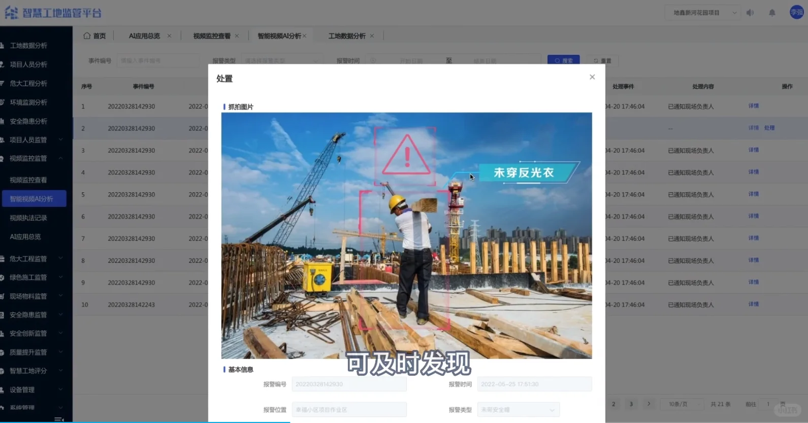Open the 地鑫新河花园项目 project dropdown
808x423 pixels.
702,13
